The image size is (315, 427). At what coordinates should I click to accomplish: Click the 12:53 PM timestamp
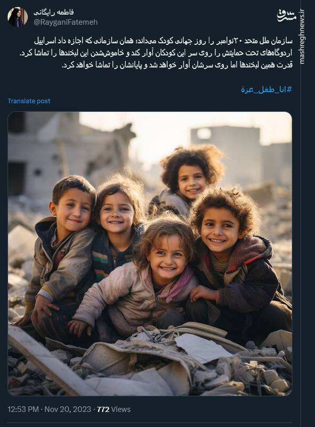(23, 409)
